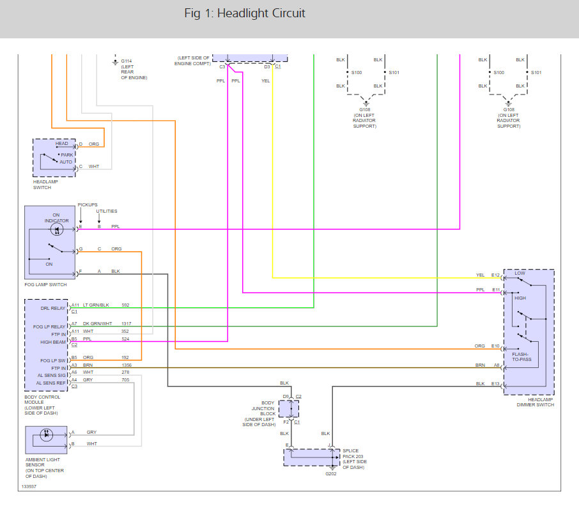Click the FOG LP RELAY pin label

coord(49,326)
